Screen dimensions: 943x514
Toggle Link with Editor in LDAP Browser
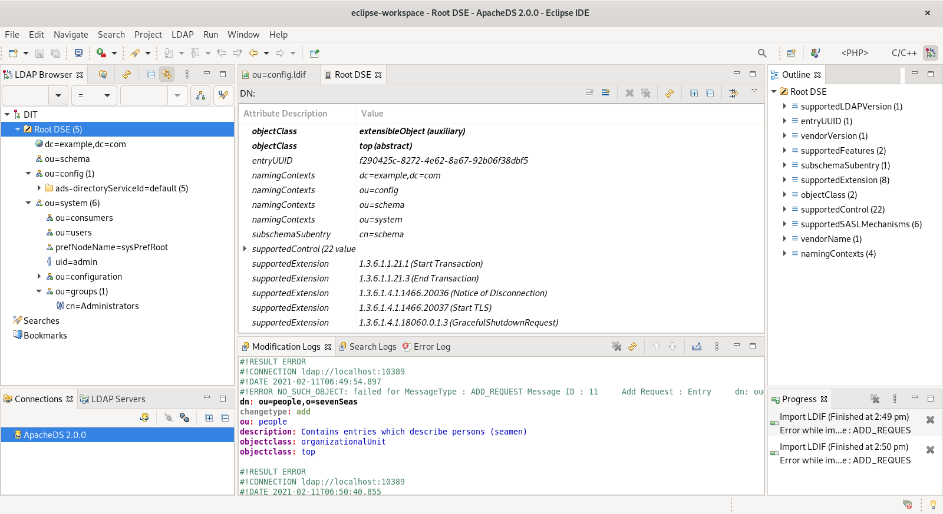tap(167, 75)
